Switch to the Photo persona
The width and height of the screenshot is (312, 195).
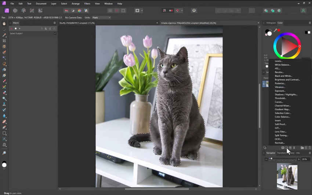[x=7, y=11]
